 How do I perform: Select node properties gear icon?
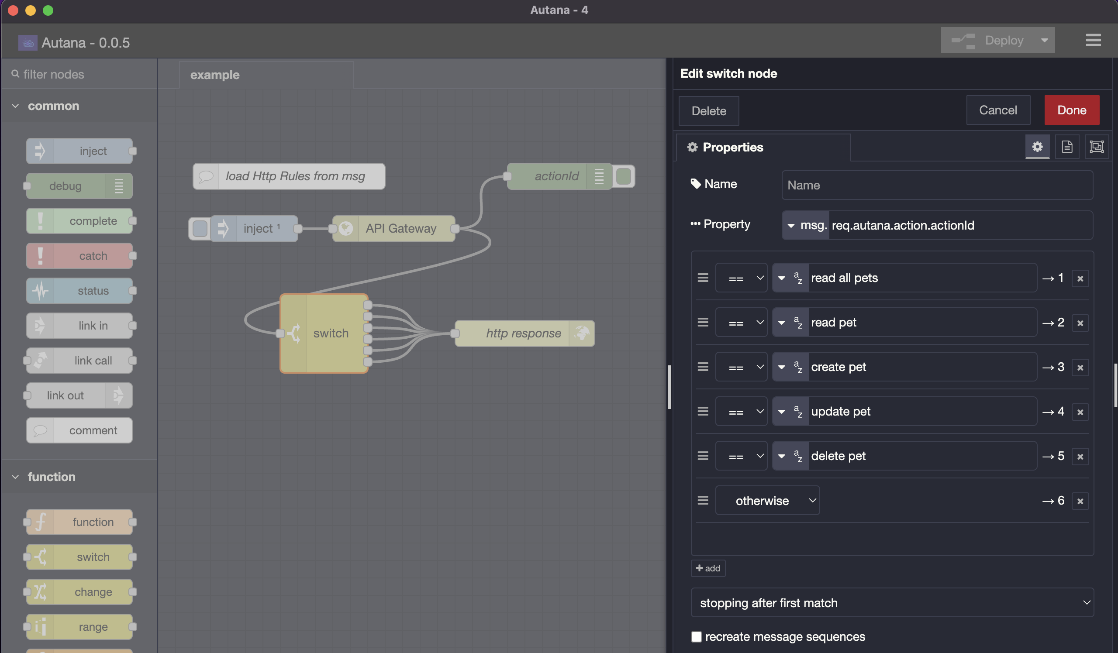[x=1037, y=147]
